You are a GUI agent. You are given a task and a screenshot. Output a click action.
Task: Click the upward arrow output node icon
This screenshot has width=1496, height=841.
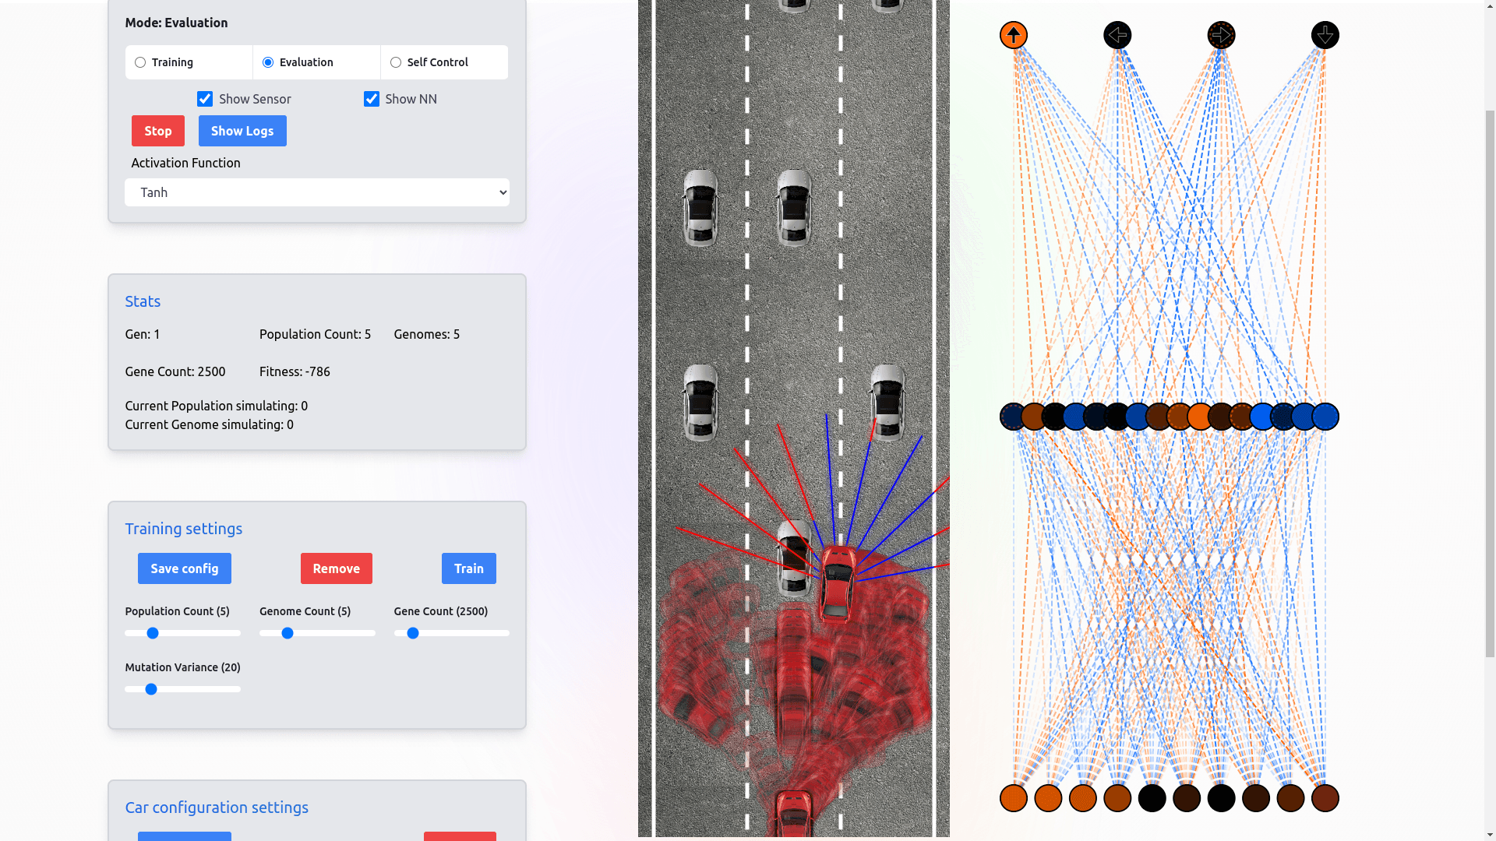coord(1014,35)
